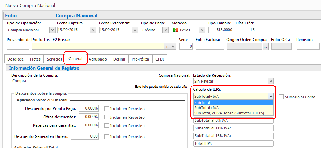Switch to the Servicios tab
The image size is (321, 148).
[54, 59]
